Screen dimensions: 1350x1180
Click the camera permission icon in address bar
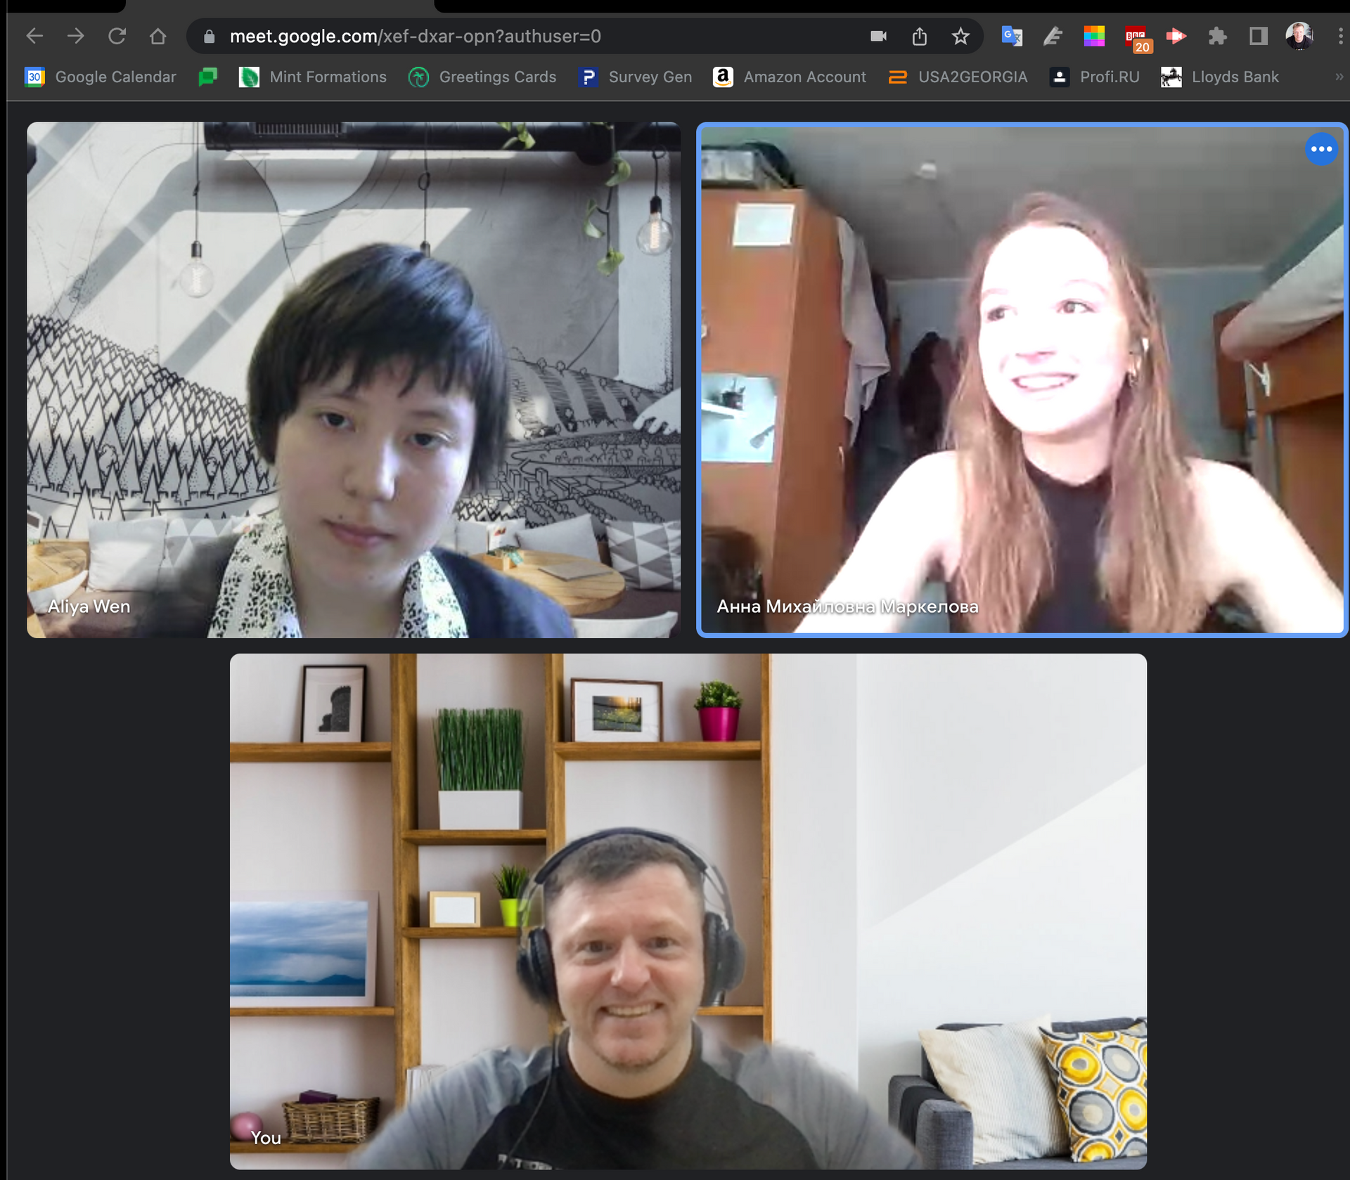click(878, 36)
